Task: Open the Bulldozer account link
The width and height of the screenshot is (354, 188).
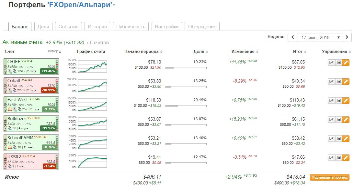Action: click(16, 118)
